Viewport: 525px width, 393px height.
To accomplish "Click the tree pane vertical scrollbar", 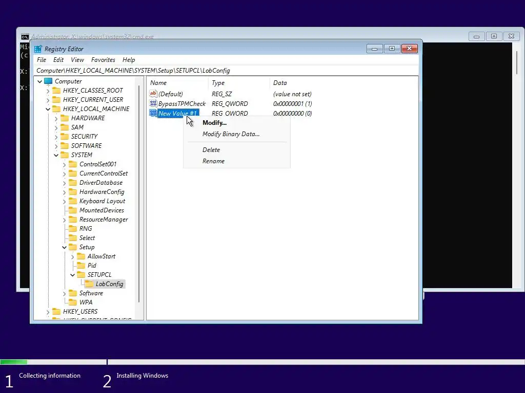I will 139,194.
